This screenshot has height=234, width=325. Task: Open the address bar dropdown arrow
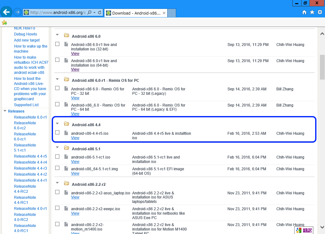click(x=95, y=12)
